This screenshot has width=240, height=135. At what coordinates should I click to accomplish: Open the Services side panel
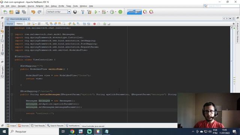[x=2, y=49]
